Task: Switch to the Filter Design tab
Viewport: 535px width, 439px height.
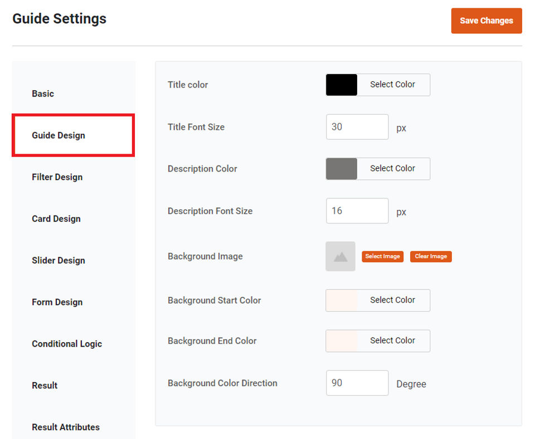Action: click(57, 177)
